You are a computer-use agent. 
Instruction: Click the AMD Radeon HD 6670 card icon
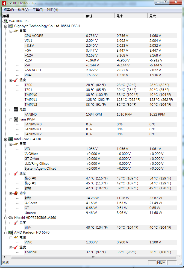pyautogui.click(x=11, y=232)
